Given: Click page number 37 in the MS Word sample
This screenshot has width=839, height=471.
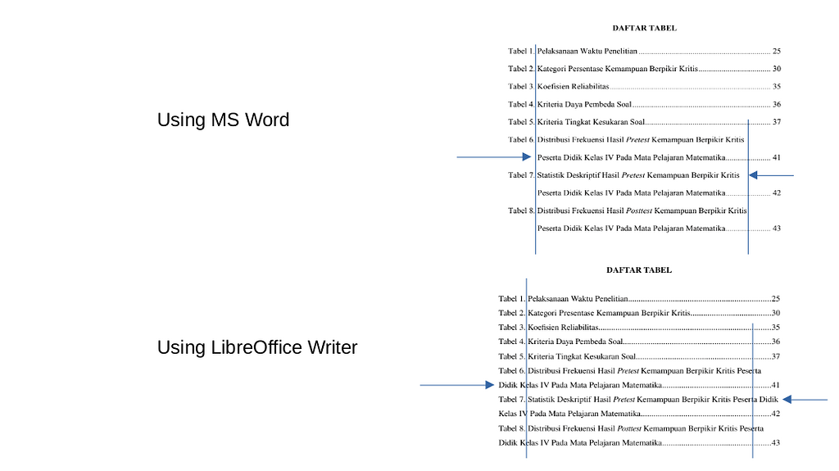Looking at the screenshot, I should click(x=777, y=122).
